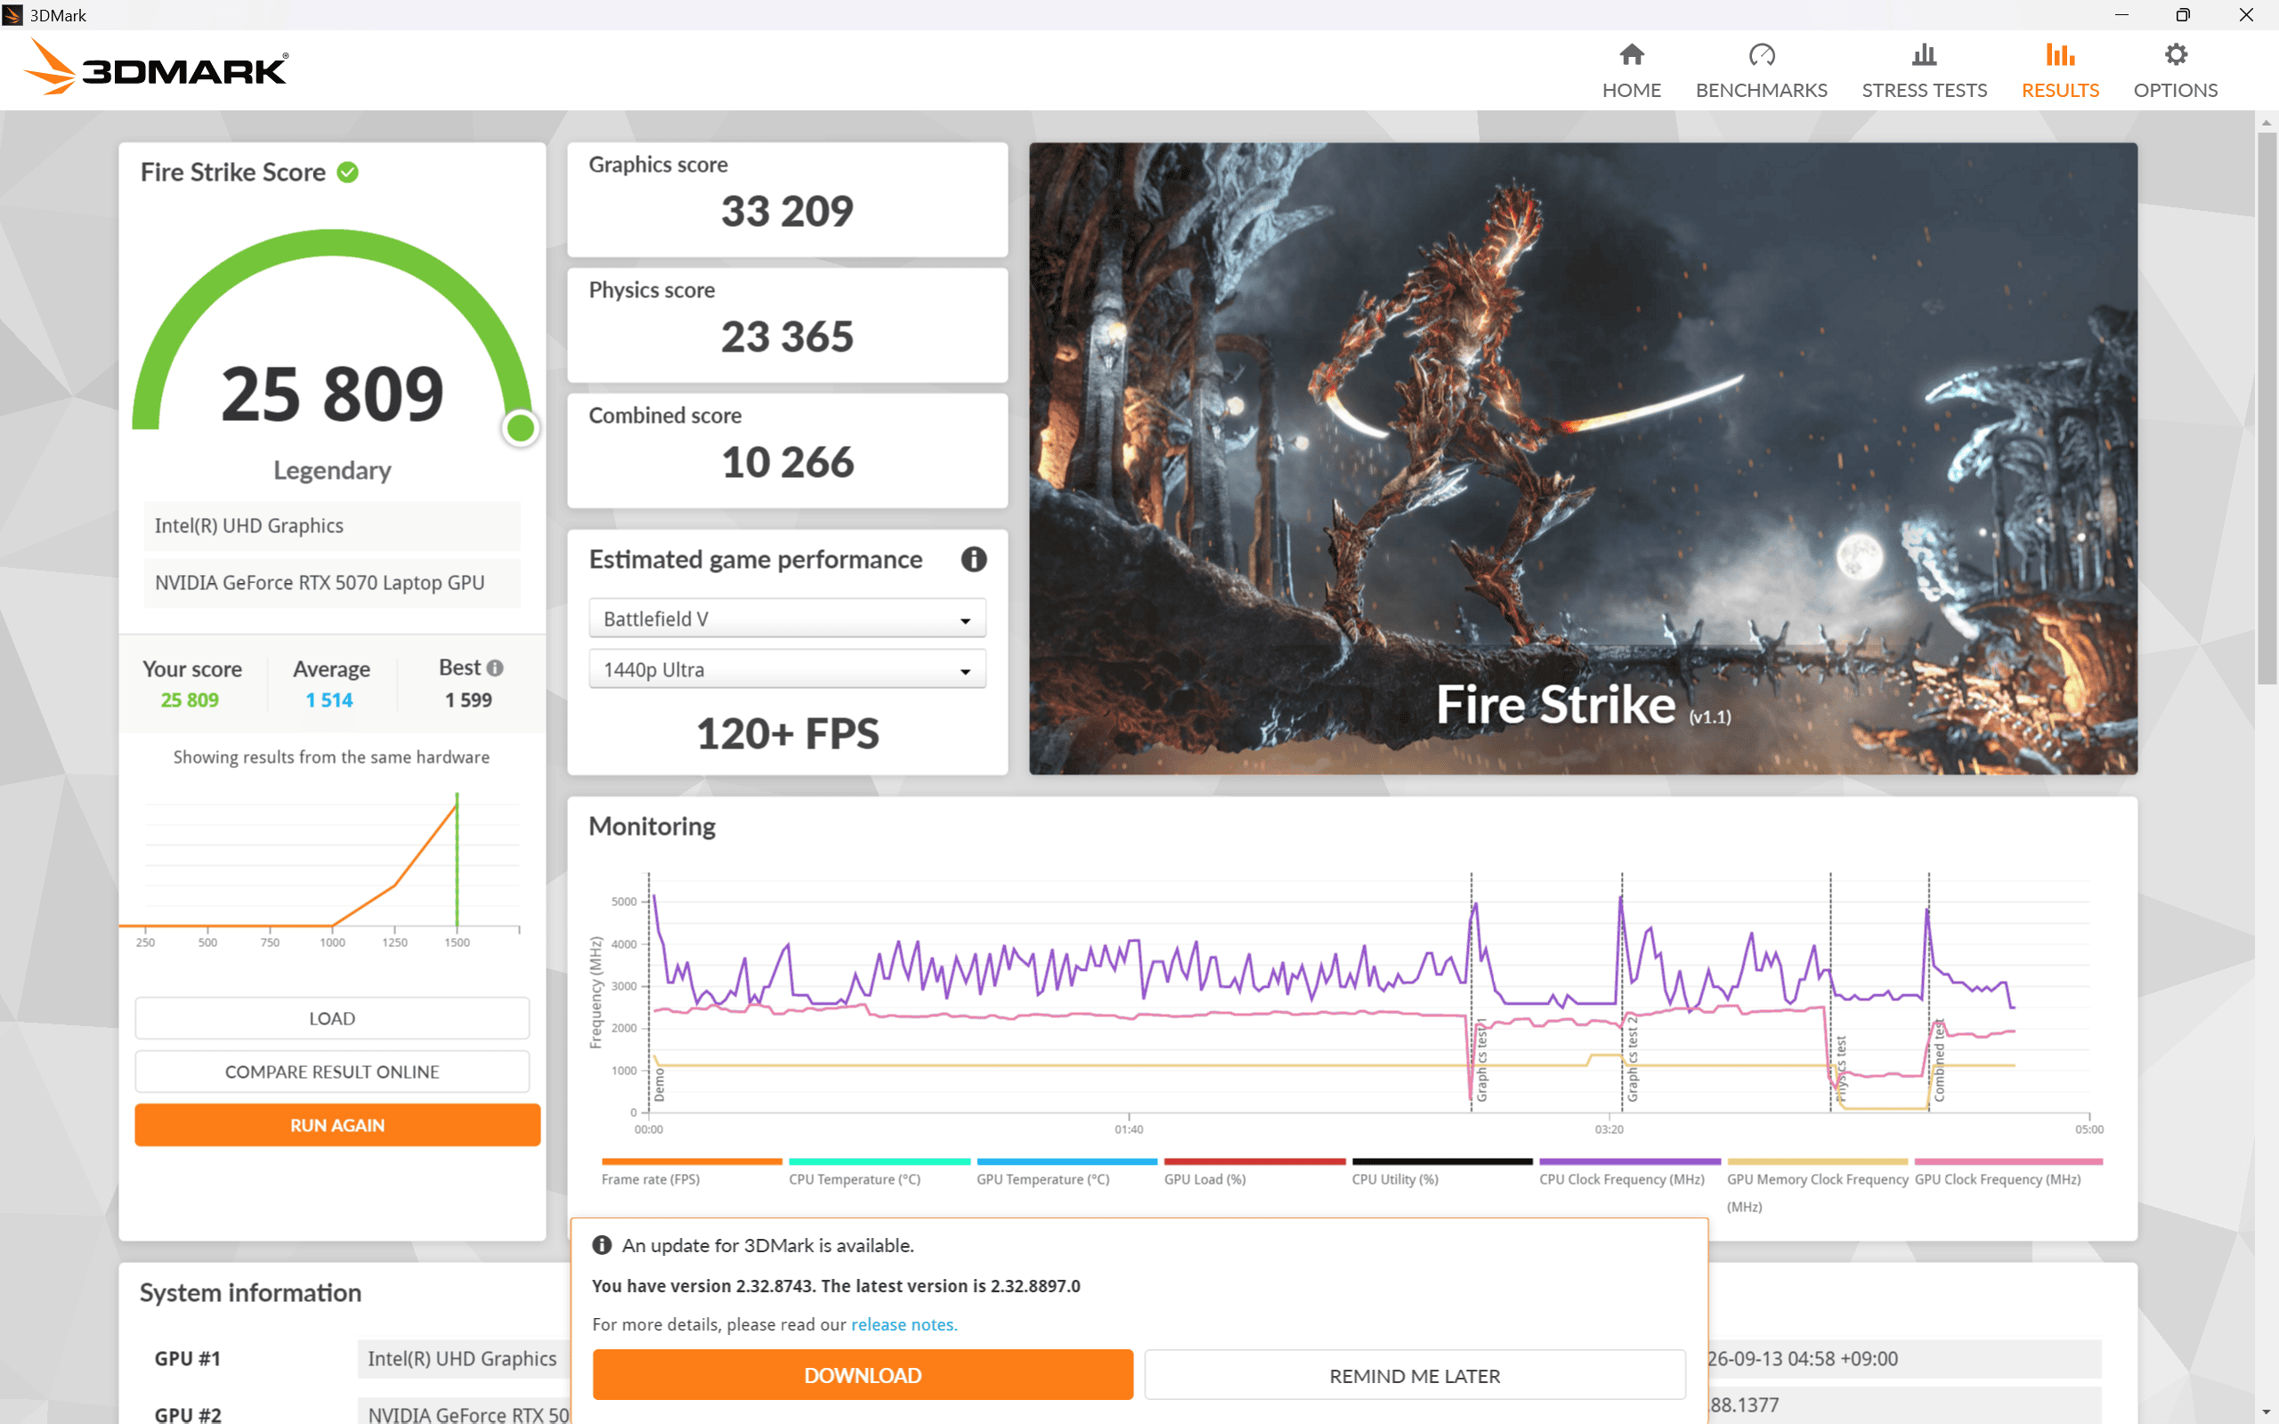Click the Benchmarks gauge icon

click(1761, 54)
